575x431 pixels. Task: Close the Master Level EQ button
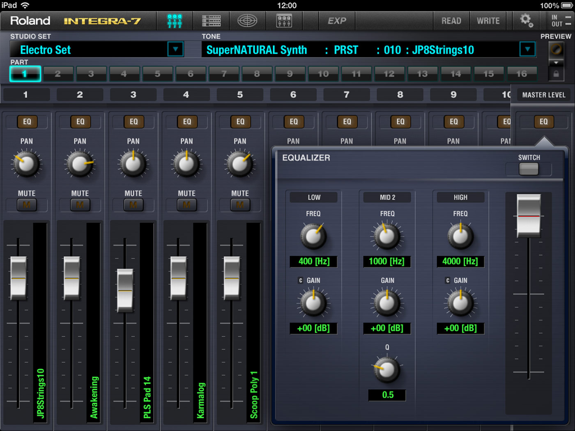coord(544,122)
